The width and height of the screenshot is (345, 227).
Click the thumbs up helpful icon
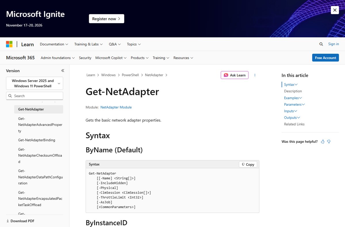point(323,142)
